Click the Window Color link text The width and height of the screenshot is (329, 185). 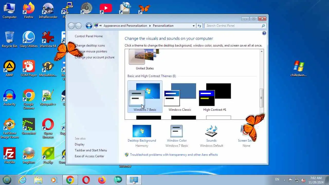pos(177,141)
